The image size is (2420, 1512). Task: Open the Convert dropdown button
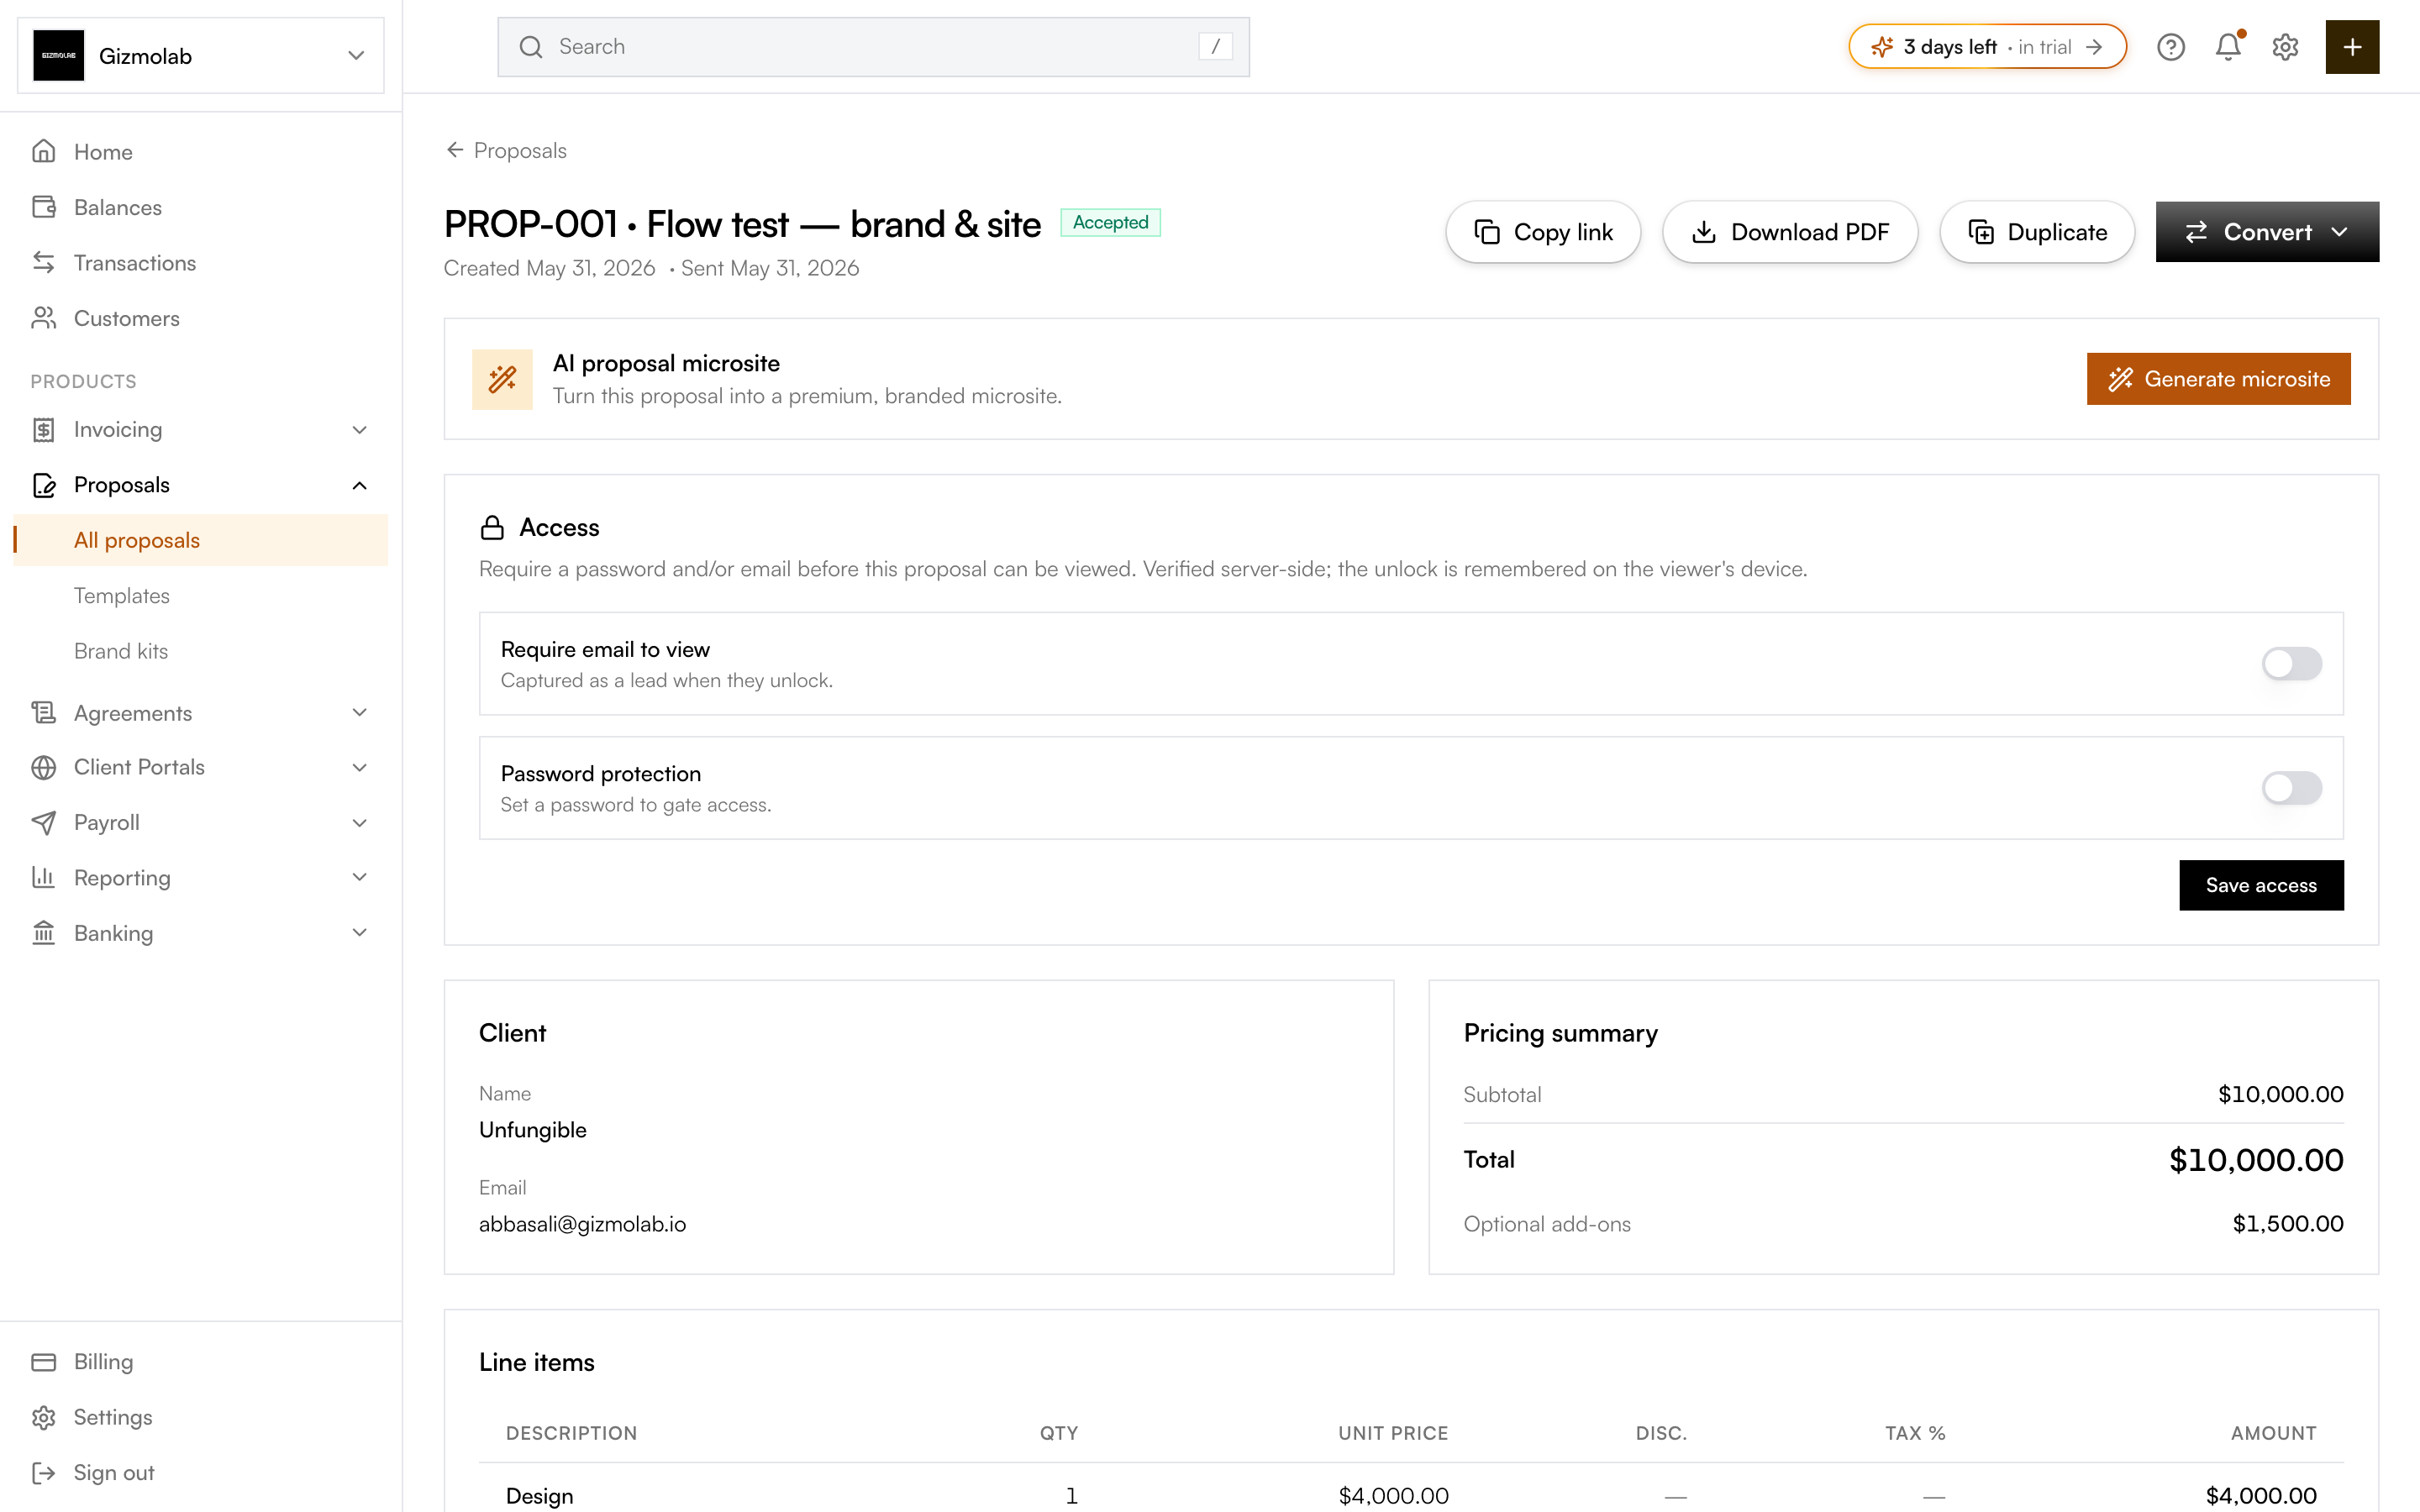tap(2267, 232)
